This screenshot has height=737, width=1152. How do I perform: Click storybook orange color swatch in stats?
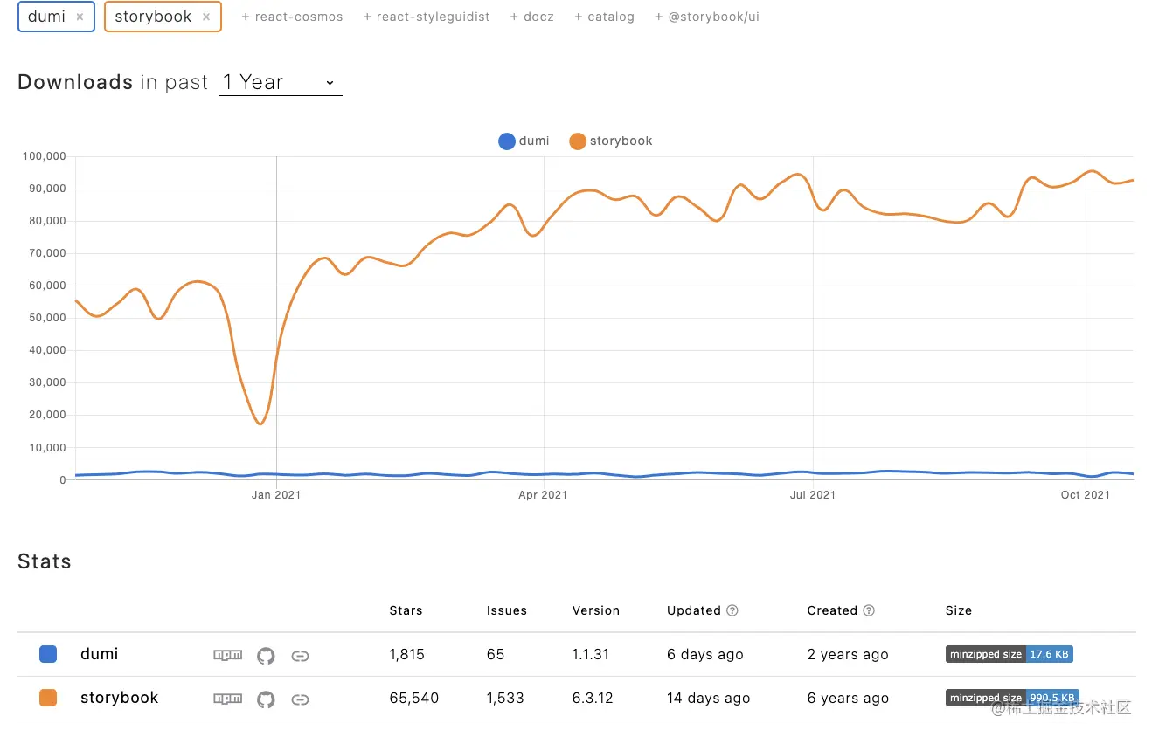pyautogui.click(x=48, y=698)
